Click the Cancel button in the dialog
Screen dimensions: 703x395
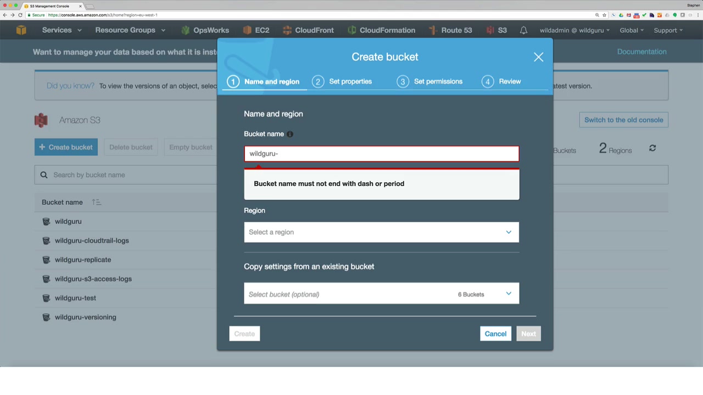pyautogui.click(x=495, y=334)
